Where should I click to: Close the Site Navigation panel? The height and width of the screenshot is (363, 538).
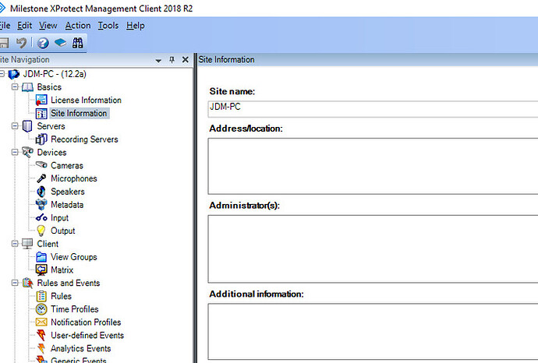tap(186, 60)
